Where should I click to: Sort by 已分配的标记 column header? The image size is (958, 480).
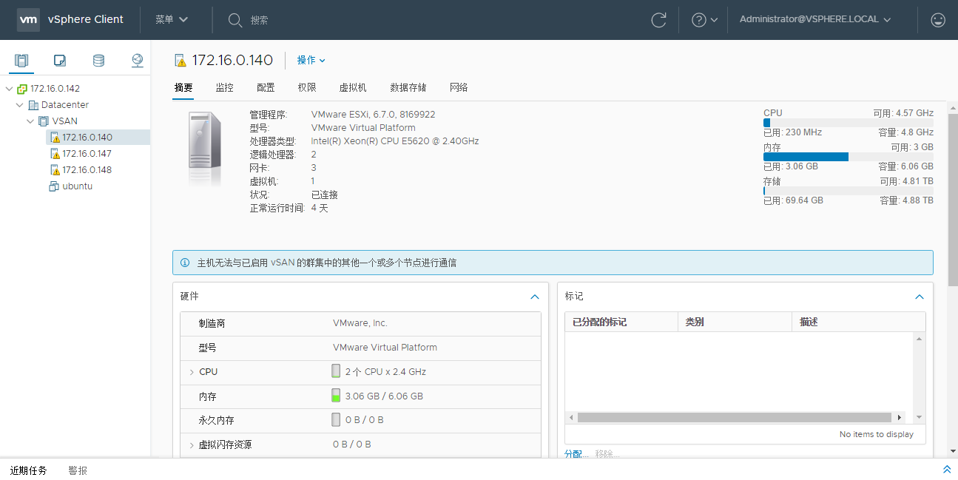pyautogui.click(x=621, y=322)
